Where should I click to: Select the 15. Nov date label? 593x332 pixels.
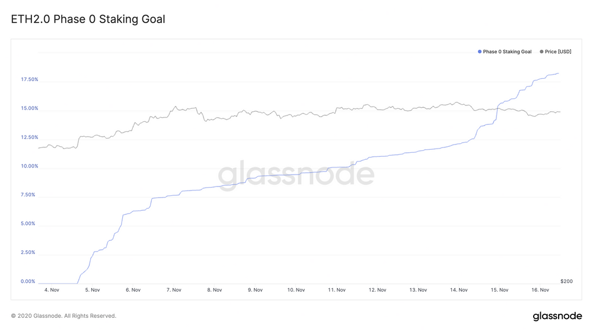[499, 290]
